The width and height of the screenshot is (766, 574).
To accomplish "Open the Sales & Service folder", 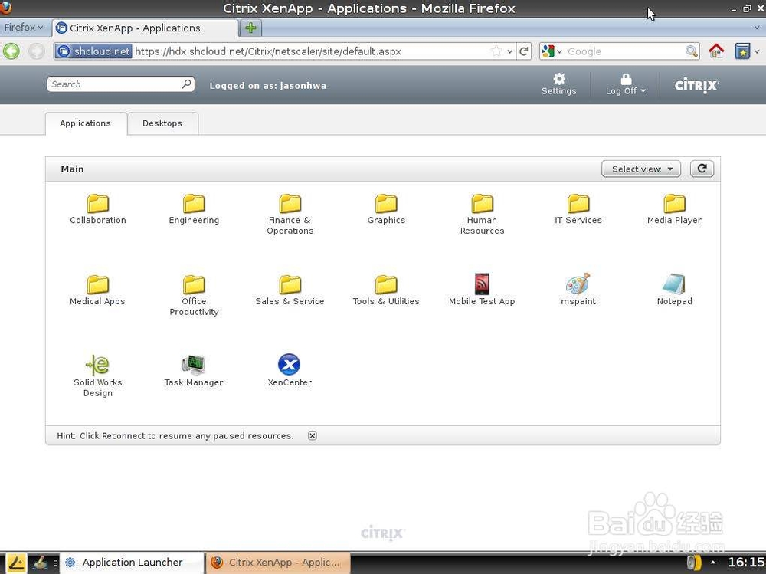I will (290, 290).
